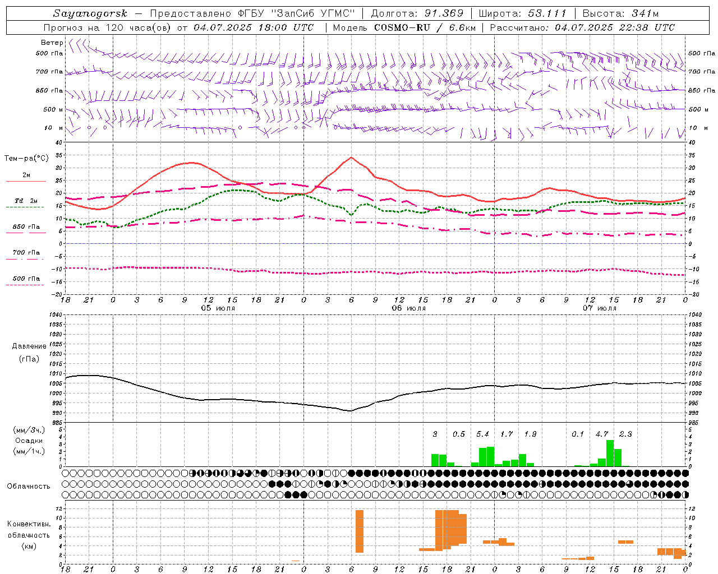Click the "(мм/3ч.)" precipitation unit label

(x=29, y=430)
